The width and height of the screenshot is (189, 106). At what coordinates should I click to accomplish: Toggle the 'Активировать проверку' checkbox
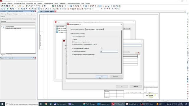coord(71,34)
